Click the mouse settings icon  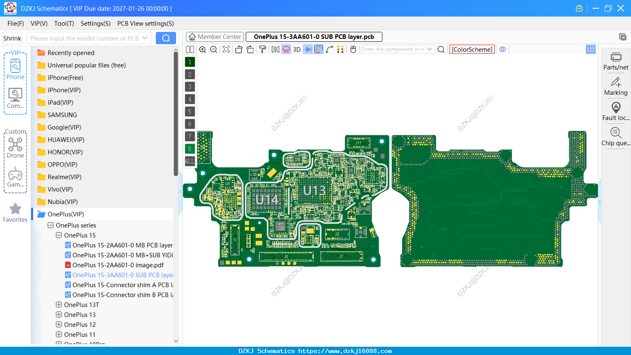point(353,50)
